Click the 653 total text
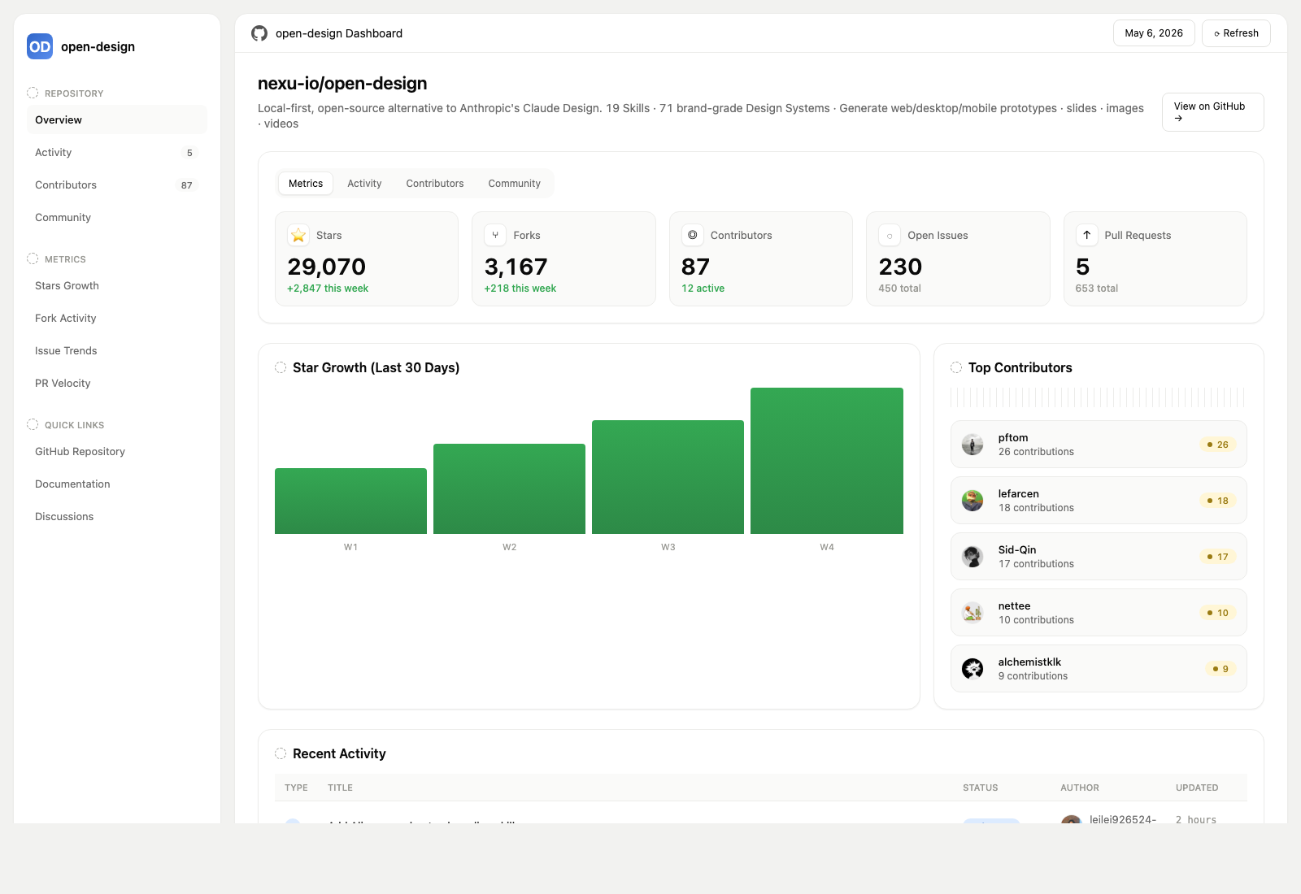Screen dimensions: 1301x894 [1096, 289]
